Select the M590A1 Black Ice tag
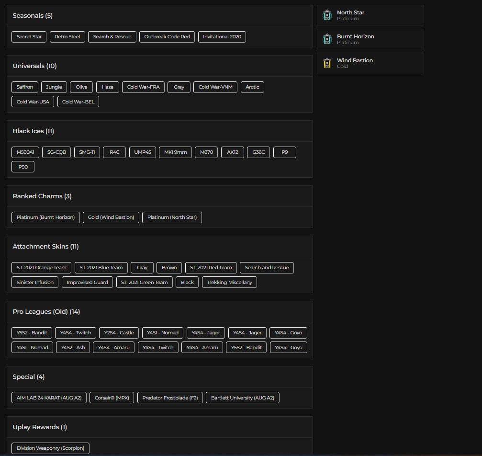482x456 pixels. (x=25, y=152)
